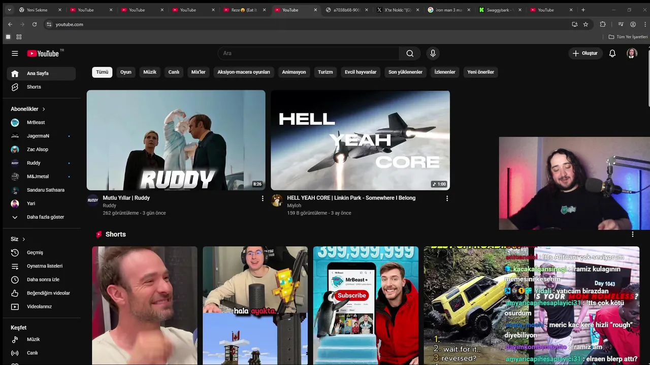The image size is (650, 365).
Task: Open browser extensions puzzle icon
Action: point(603,24)
